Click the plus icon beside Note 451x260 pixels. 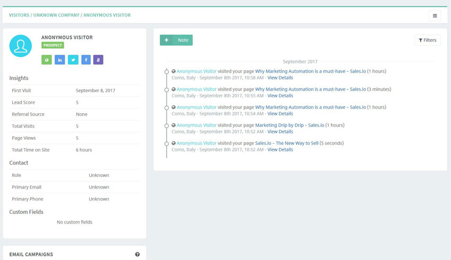pos(167,40)
